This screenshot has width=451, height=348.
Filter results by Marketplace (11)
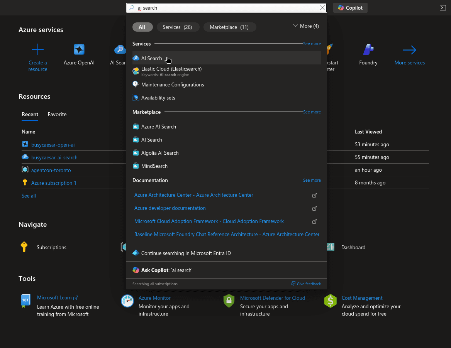[x=230, y=27]
